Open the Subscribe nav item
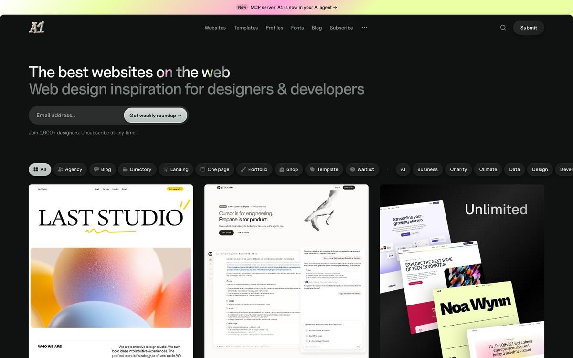This screenshot has width=573, height=358. point(341,28)
